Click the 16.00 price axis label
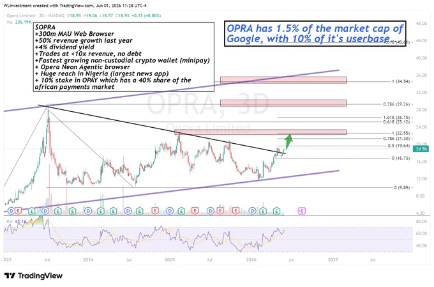This screenshot has width=434, height=287. pos(421,161)
